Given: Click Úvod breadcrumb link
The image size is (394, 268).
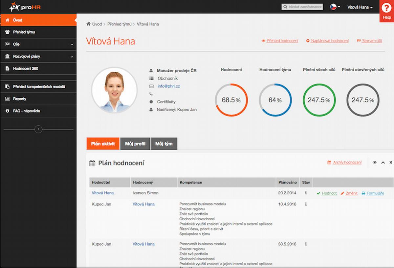Looking at the screenshot, I should click(97, 24).
